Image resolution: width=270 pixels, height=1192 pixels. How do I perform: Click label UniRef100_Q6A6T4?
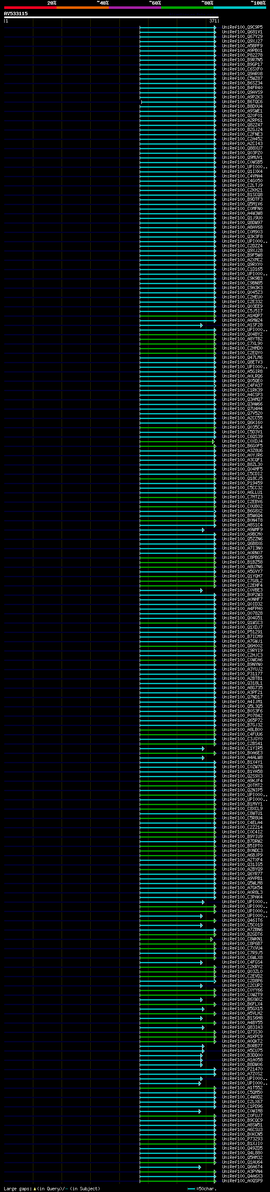pos(242,1167)
